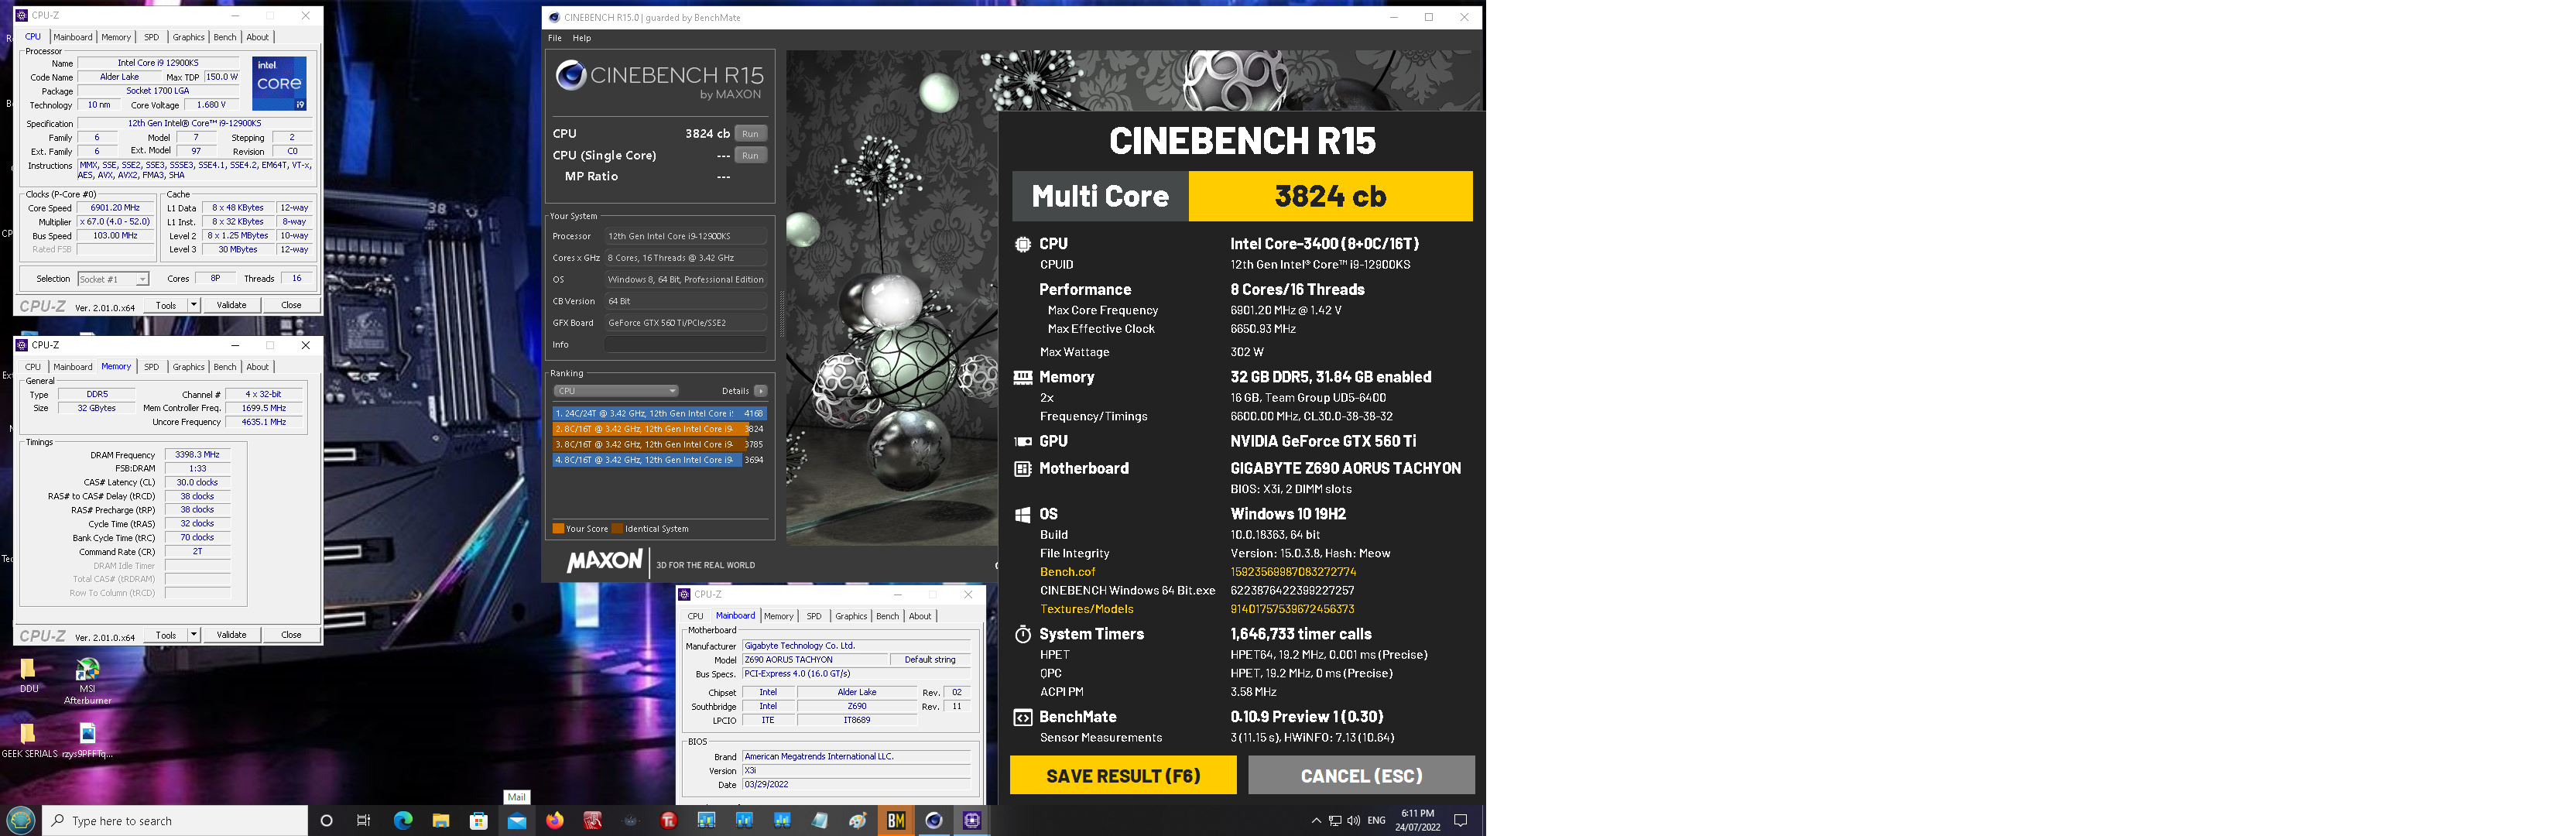Image resolution: width=2576 pixels, height=836 pixels.
Task: Open the Help menu in Cinebench
Action: point(582,38)
